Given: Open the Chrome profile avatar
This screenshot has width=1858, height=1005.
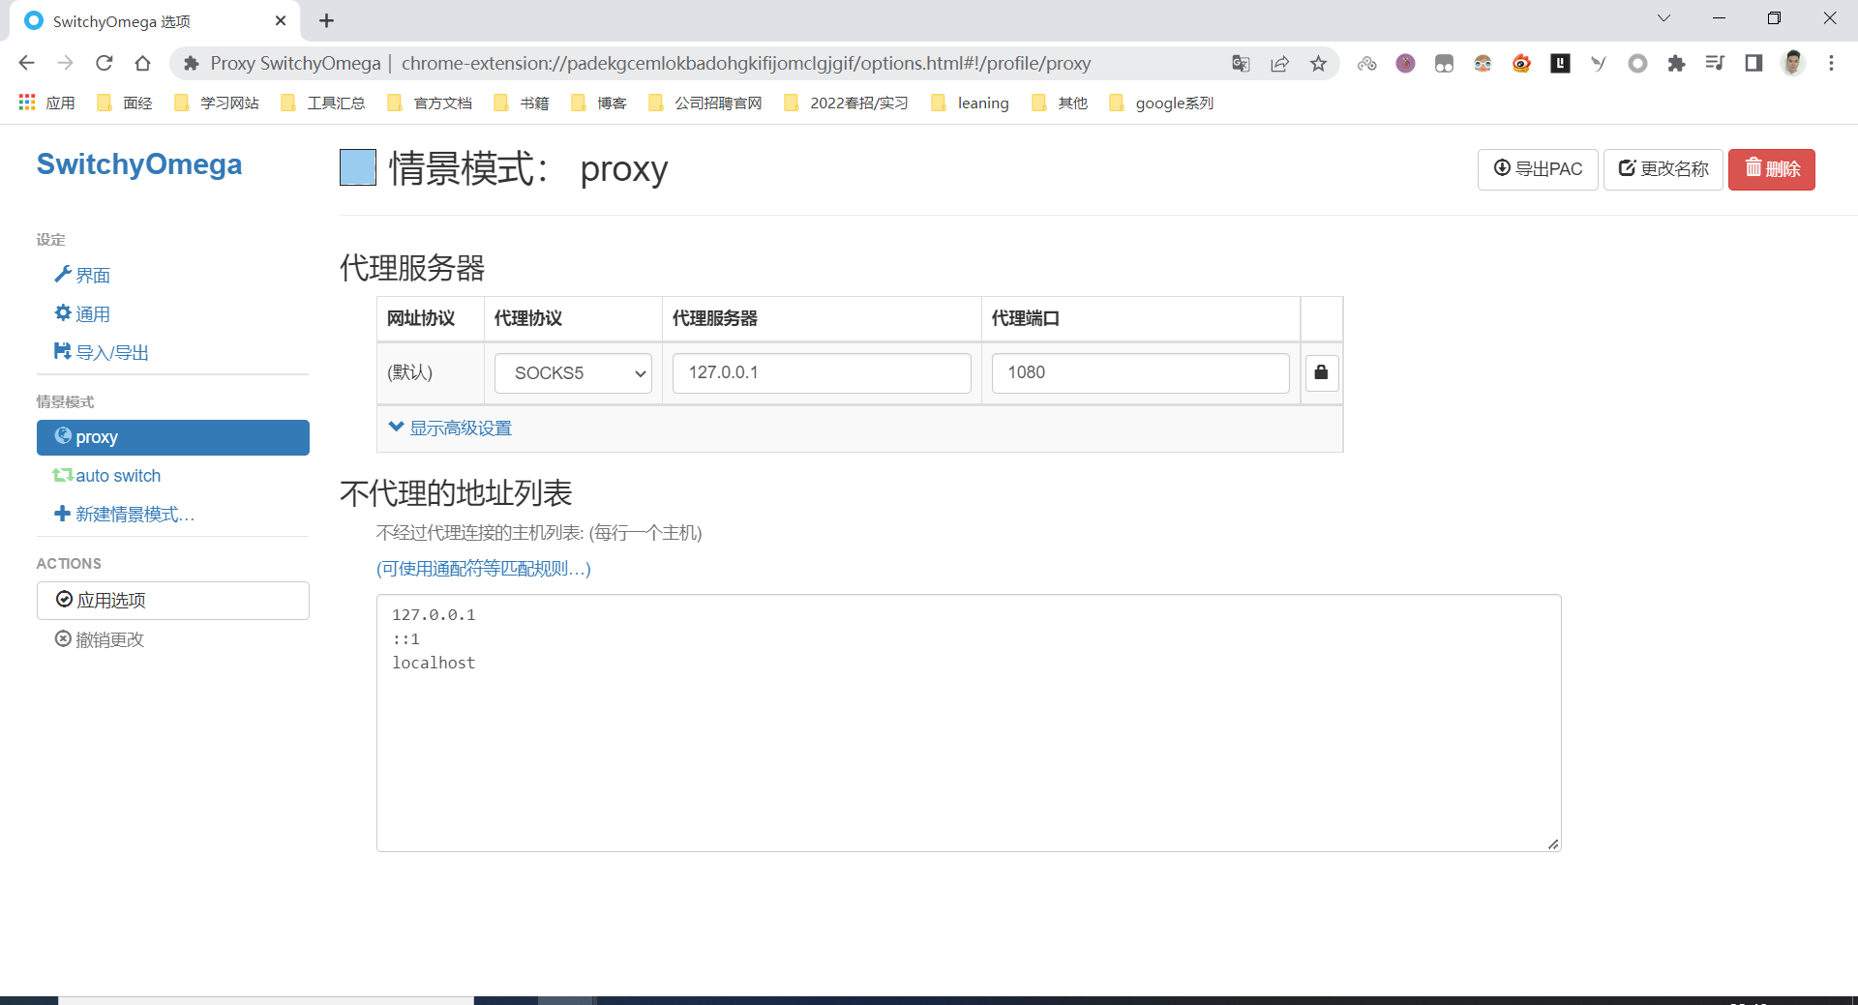Looking at the screenshot, I should (1793, 64).
